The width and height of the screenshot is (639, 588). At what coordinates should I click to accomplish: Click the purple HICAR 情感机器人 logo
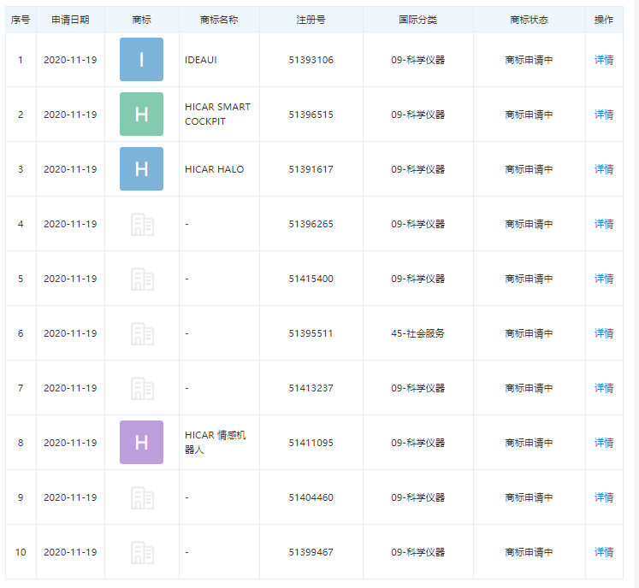click(141, 443)
